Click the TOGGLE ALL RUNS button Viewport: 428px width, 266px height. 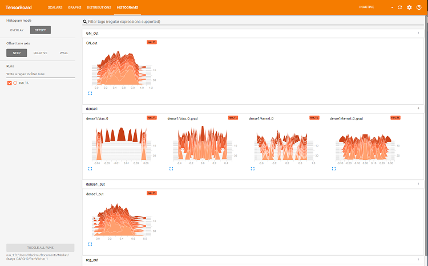point(41,247)
